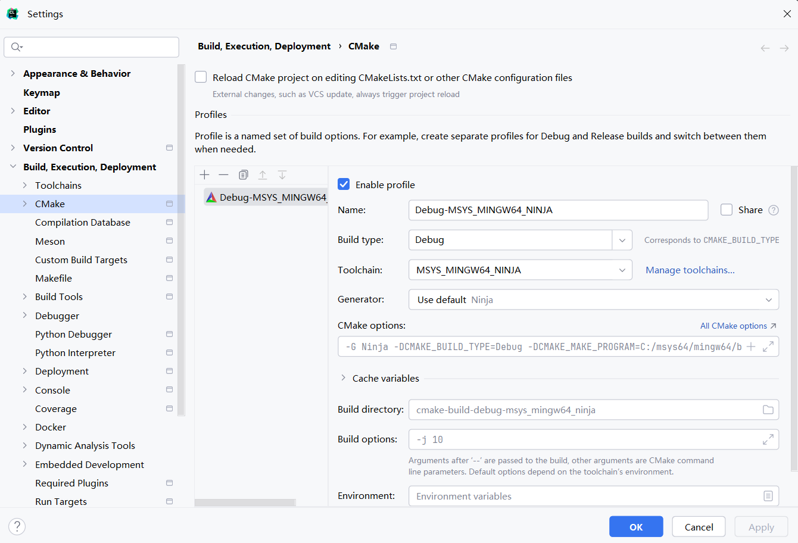Navigate back in settings history
798x543 pixels.
(x=765, y=48)
